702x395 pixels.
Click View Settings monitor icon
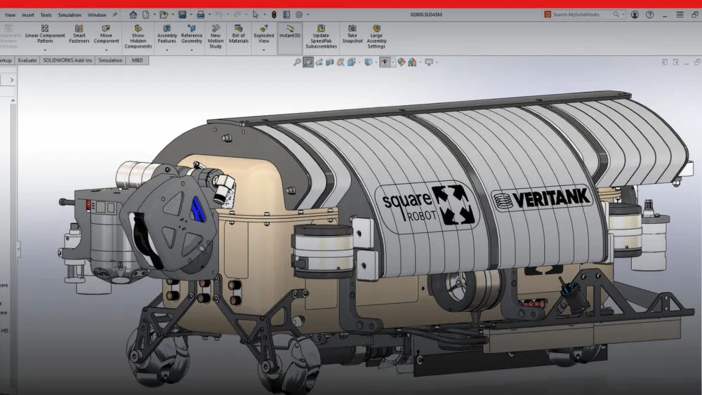point(429,62)
